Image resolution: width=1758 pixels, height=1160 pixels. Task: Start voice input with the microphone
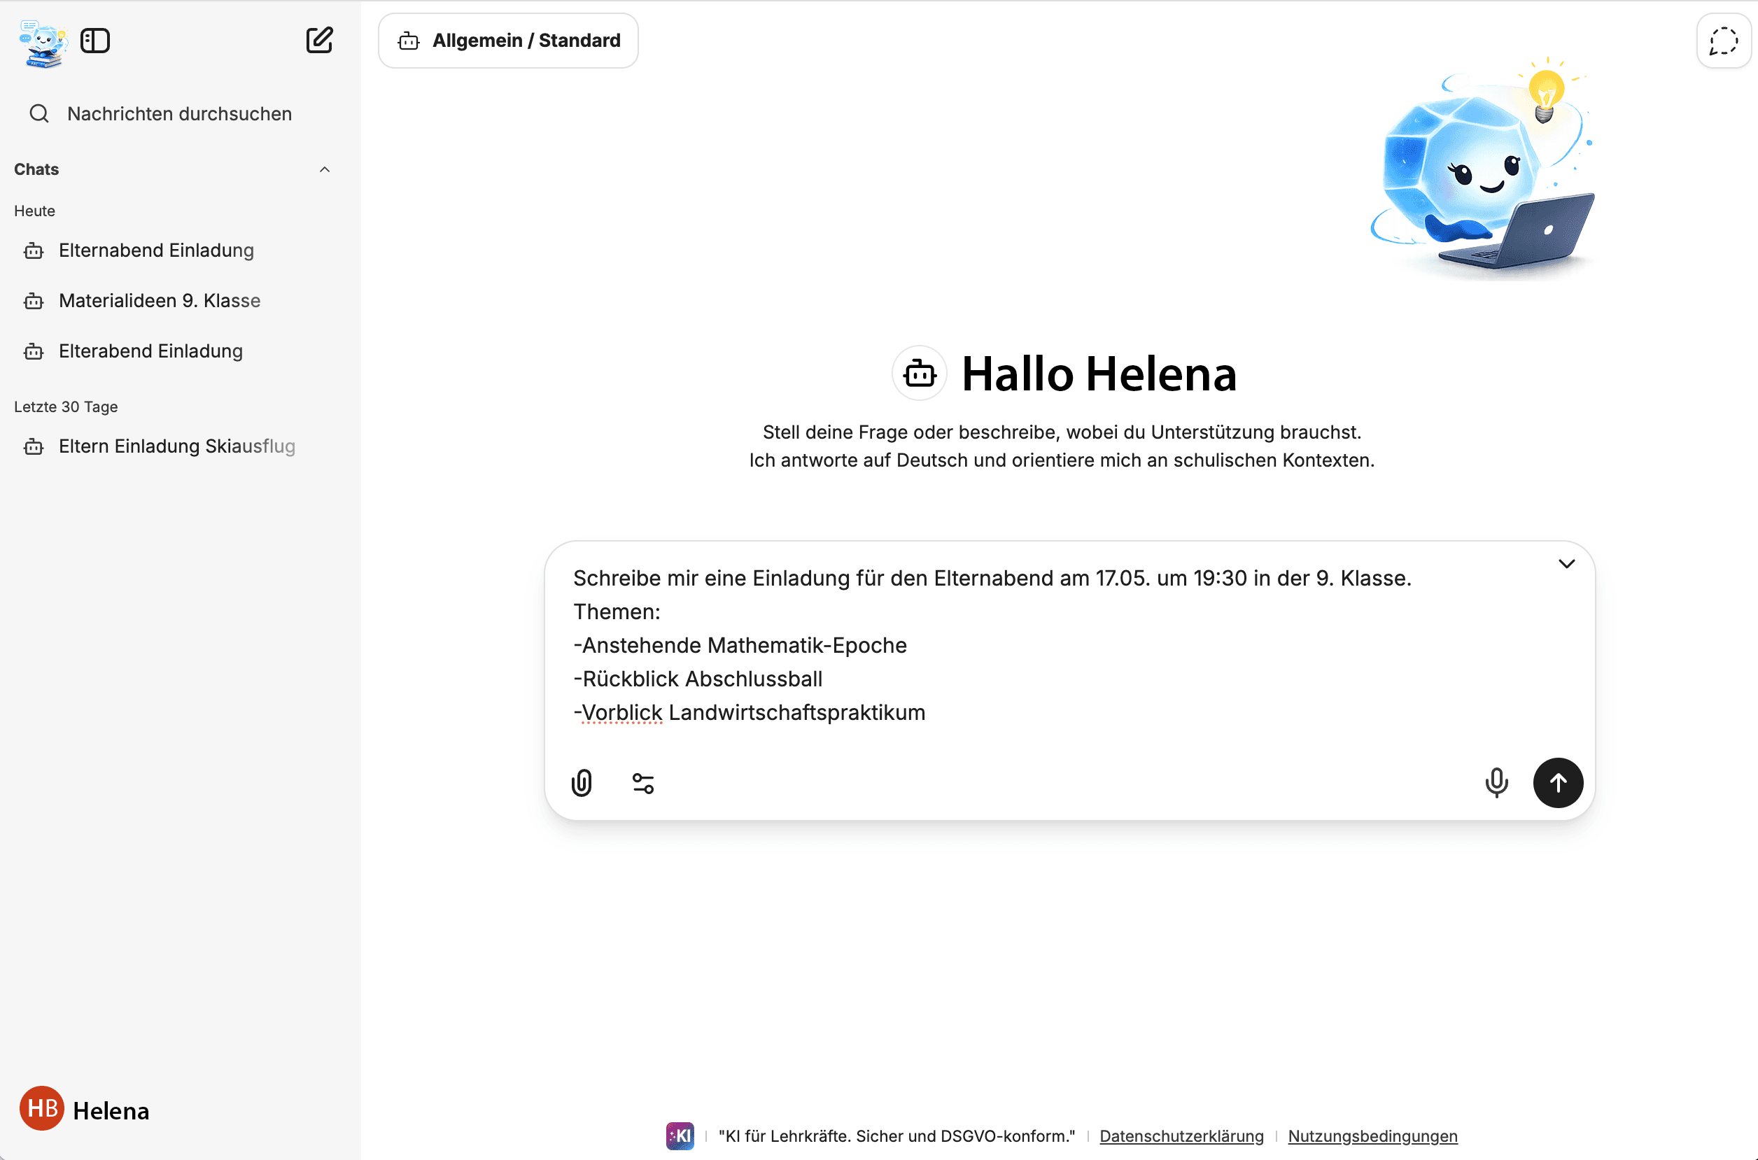click(x=1496, y=782)
